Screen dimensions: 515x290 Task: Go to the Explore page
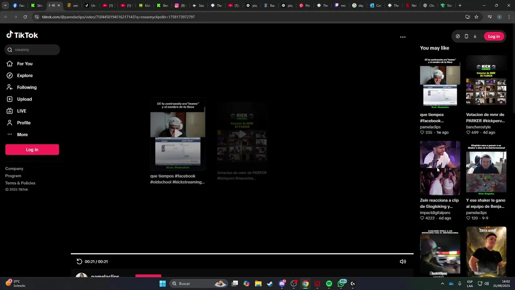pyautogui.click(x=25, y=75)
